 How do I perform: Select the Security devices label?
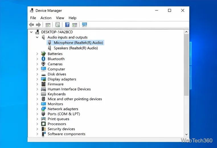(x=61, y=129)
